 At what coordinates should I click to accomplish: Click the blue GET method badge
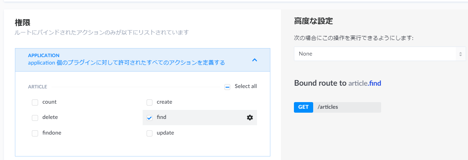pyautogui.click(x=303, y=107)
